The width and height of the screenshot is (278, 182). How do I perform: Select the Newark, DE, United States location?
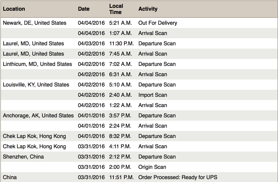pyautogui.click(x=34, y=23)
